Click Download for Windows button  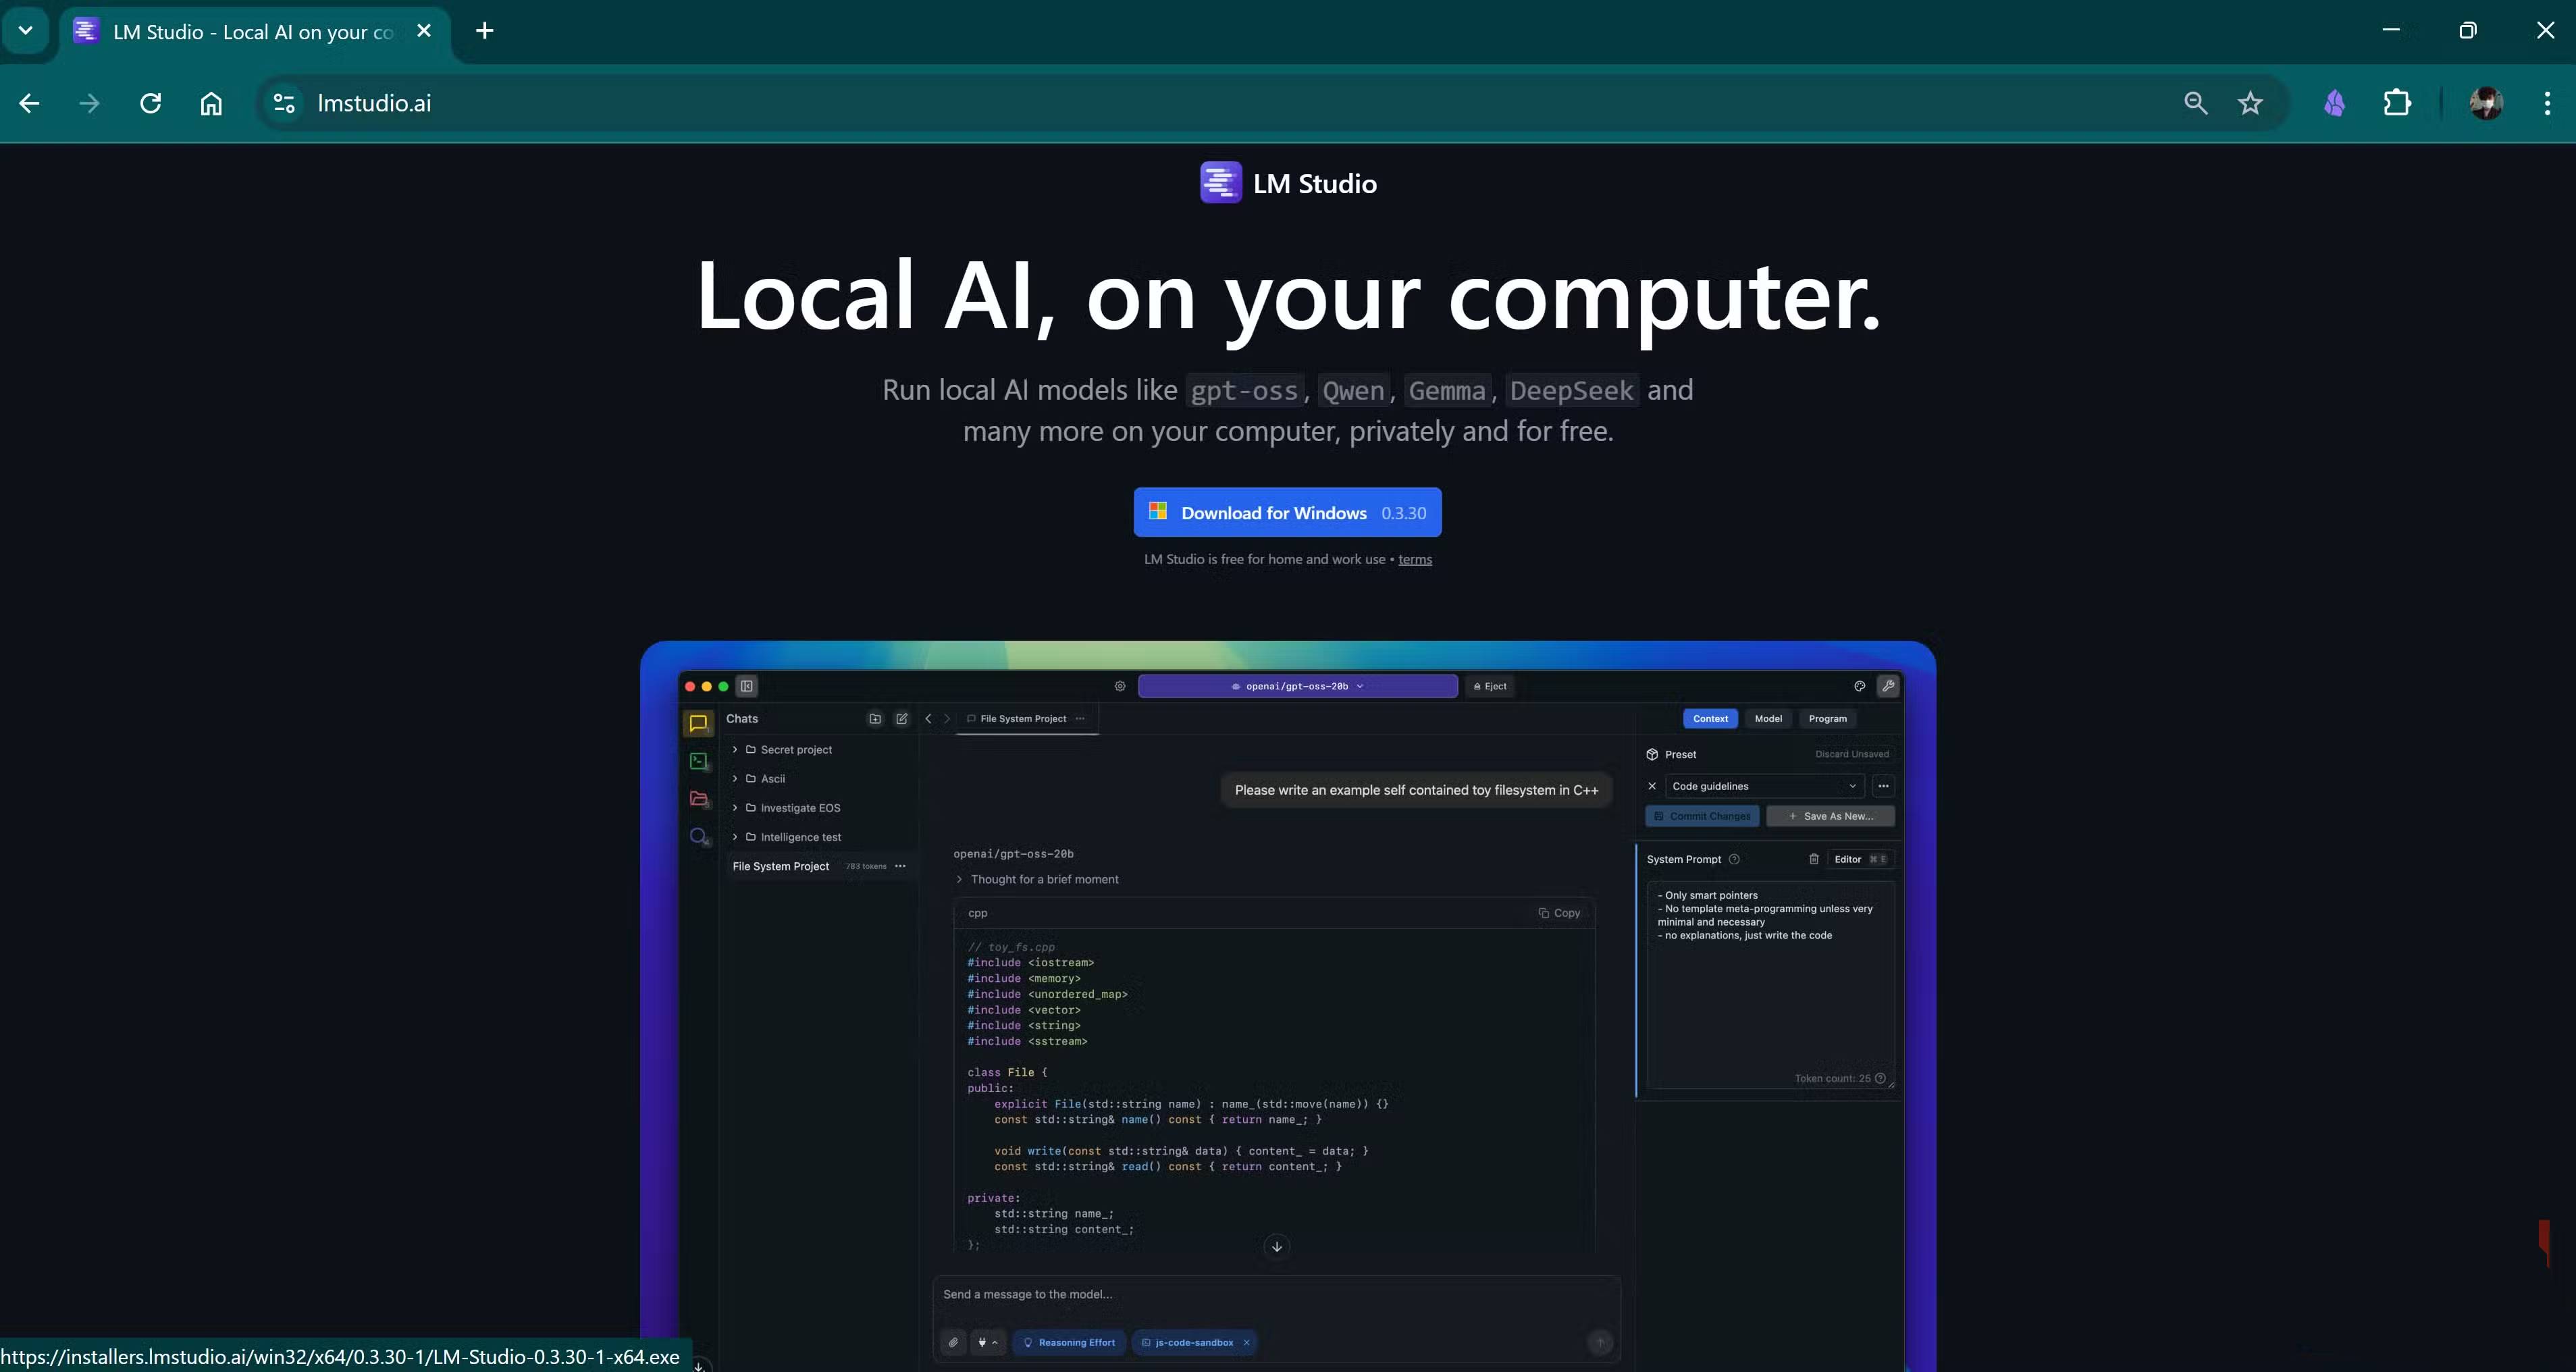1287,512
